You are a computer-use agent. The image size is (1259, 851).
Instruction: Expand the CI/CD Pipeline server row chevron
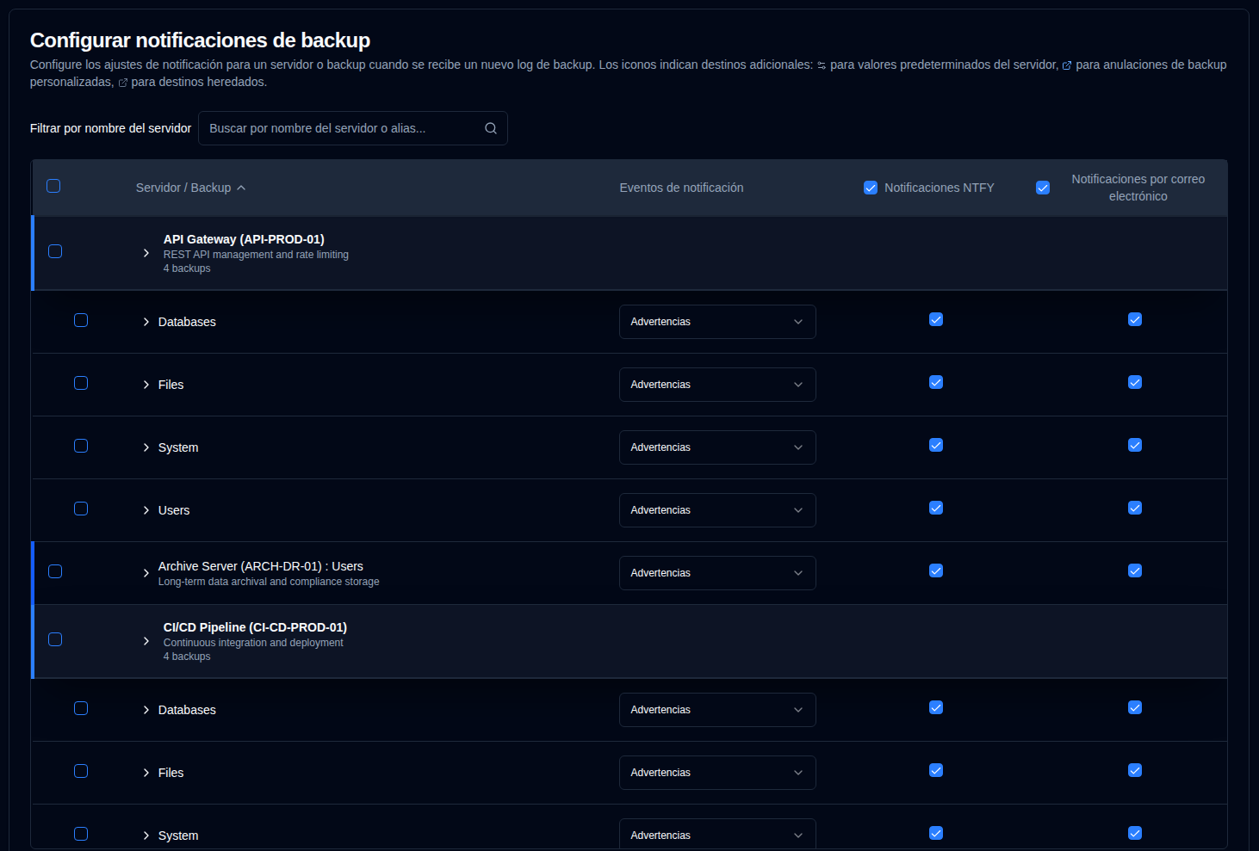(146, 641)
